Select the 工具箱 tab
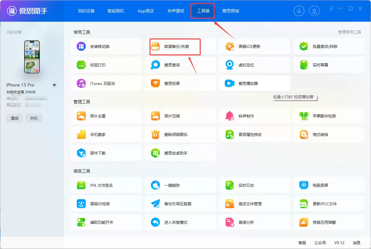Image resolution: width=371 pixels, height=249 pixels. 203,11
